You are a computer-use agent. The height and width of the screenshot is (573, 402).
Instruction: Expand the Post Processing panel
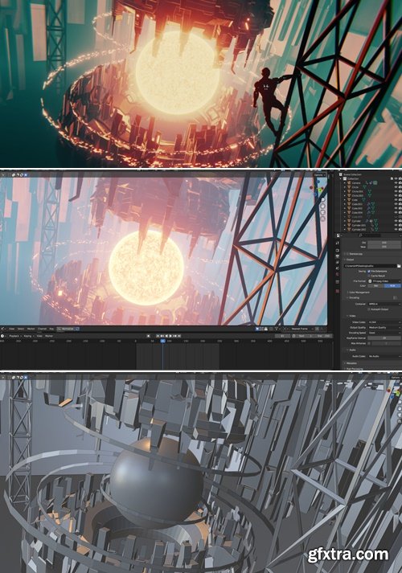(x=354, y=368)
